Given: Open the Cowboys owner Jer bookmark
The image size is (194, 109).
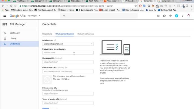Looking at the screenshot, I should 22,10.
